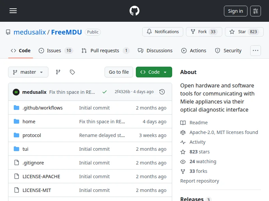View branches via the branch icon
269x201 pixels.
pyautogui.click(x=58, y=72)
